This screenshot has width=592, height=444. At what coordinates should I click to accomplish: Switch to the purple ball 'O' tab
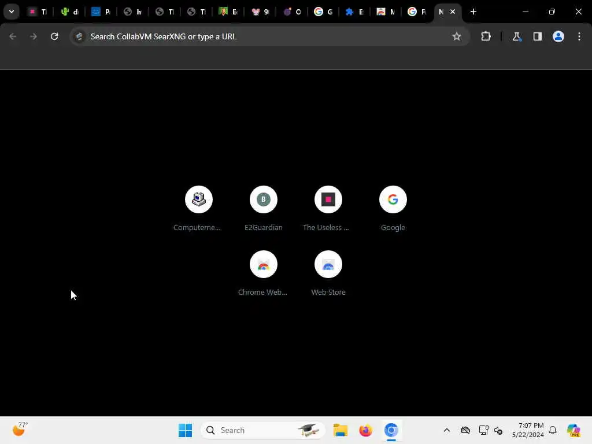[x=292, y=12]
